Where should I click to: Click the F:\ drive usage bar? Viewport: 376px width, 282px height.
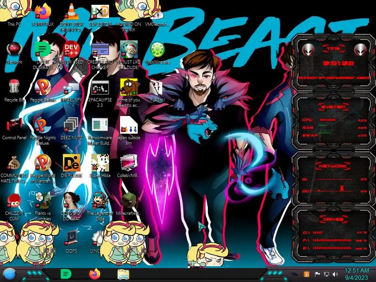point(332,240)
